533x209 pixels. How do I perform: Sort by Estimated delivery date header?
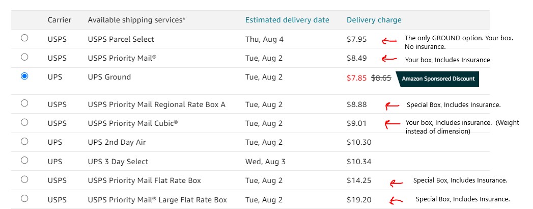287,20
